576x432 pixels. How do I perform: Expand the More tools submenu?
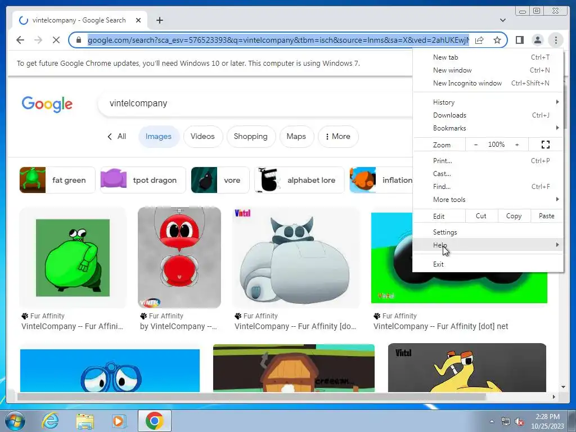[488, 200]
